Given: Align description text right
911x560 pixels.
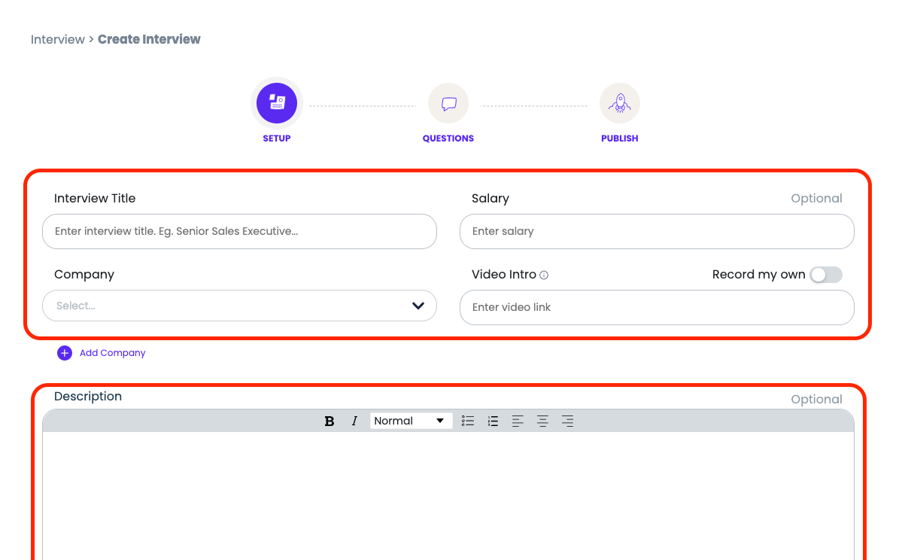Looking at the screenshot, I should pos(568,422).
